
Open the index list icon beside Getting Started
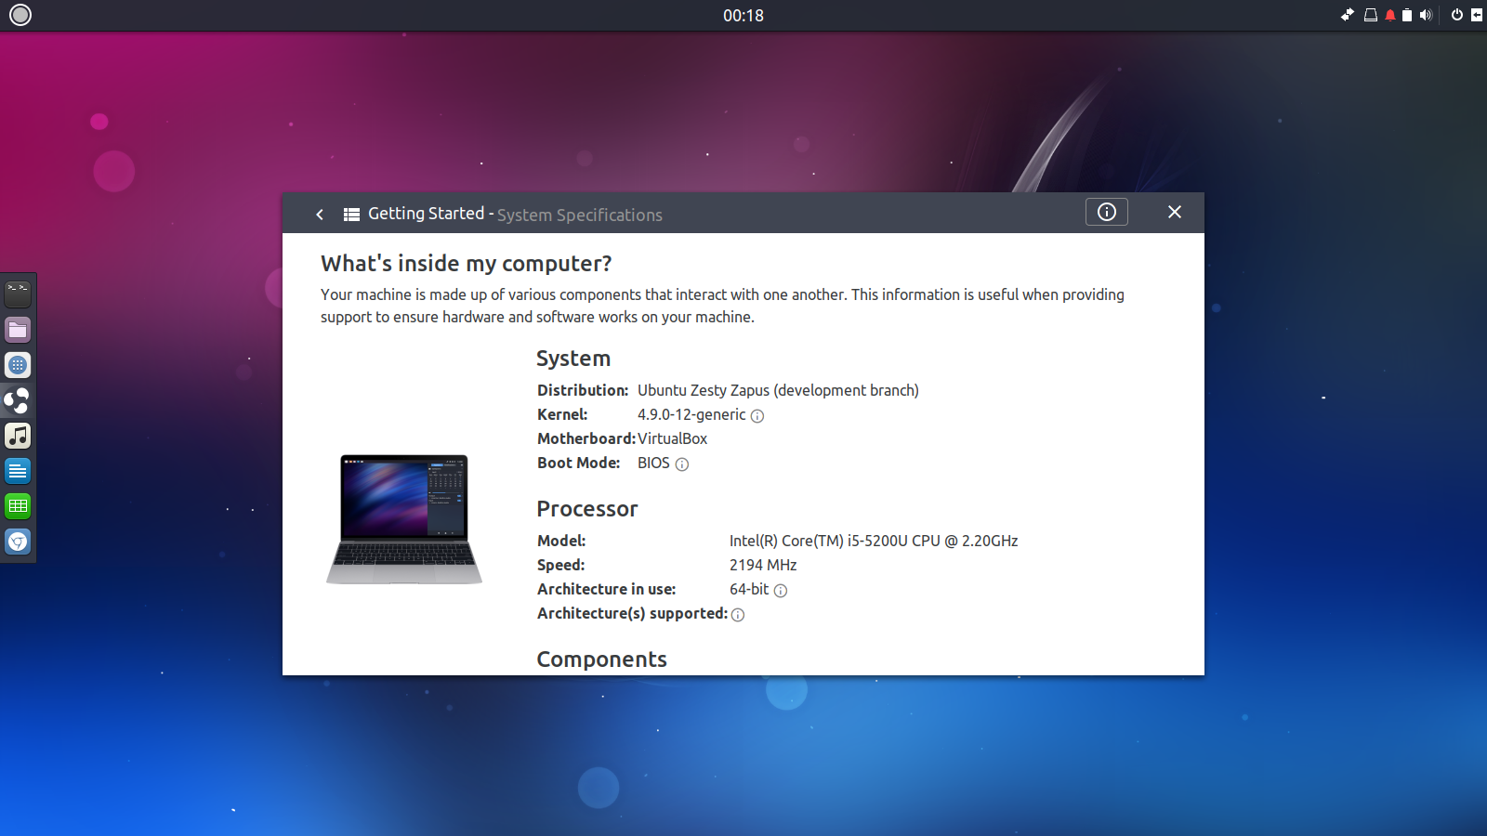351,215
